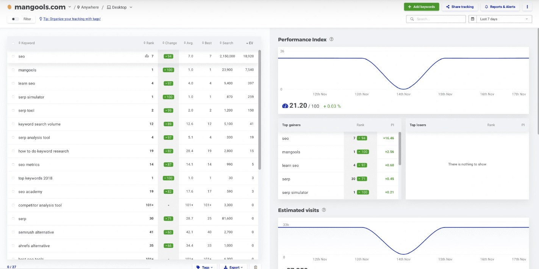Open the Tags dropdown
This screenshot has width=539, height=269.
[205, 267]
